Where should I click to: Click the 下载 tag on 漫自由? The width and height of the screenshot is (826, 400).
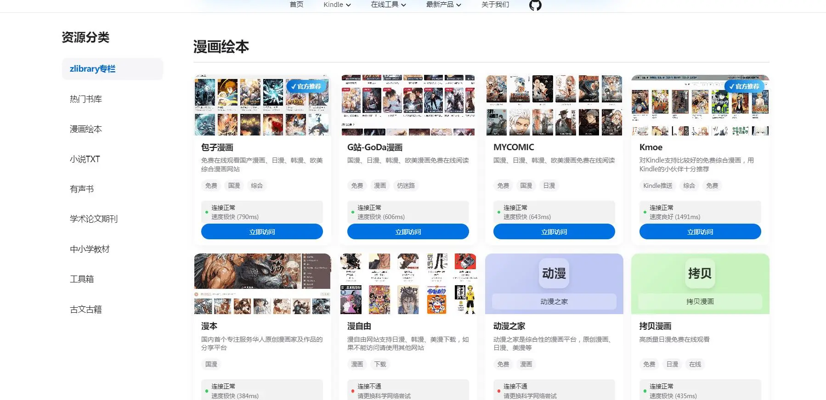pos(380,364)
